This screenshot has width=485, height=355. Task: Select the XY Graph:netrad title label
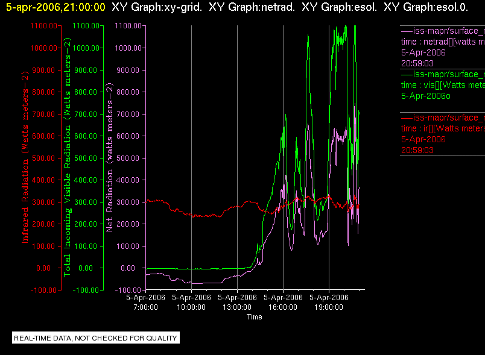coord(252,7)
